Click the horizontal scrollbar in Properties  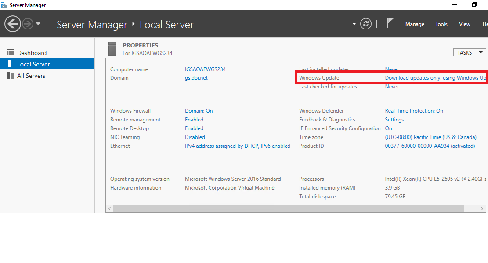[x=289, y=208]
